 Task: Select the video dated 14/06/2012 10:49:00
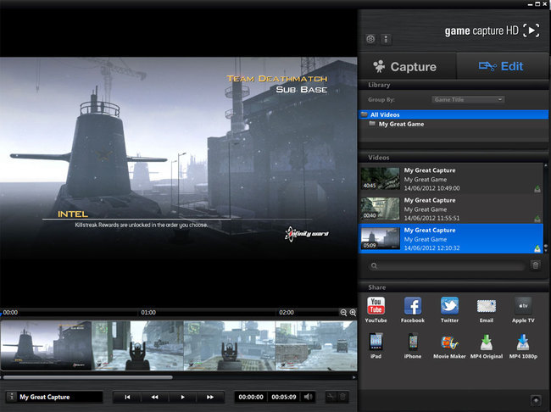tap(451, 179)
